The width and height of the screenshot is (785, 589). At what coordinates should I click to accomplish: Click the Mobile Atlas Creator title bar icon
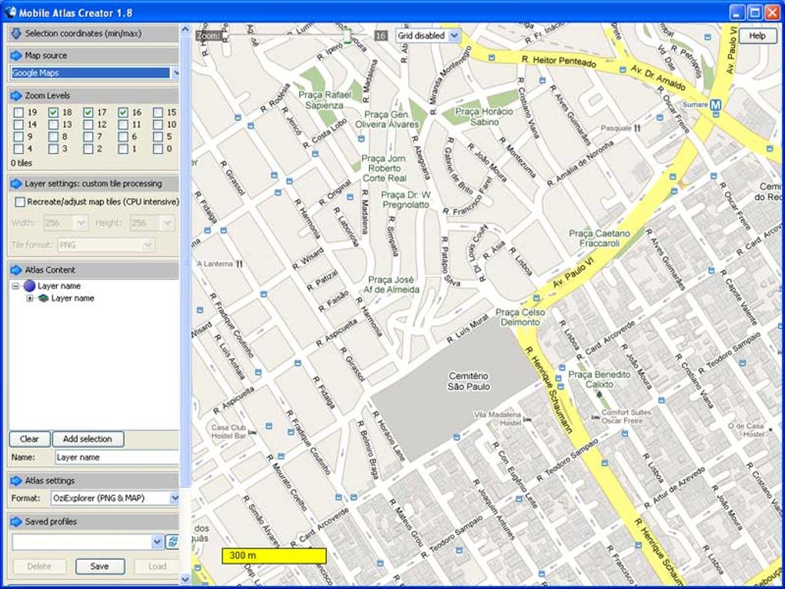pyautogui.click(x=10, y=12)
